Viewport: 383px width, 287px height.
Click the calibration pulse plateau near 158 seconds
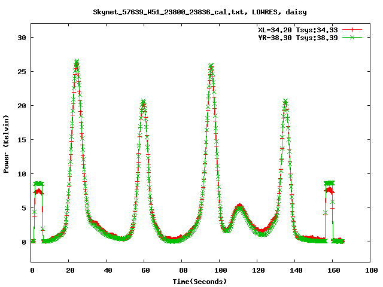[x=329, y=183]
